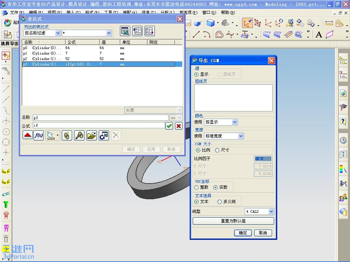Open the 分析 menu
The height and width of the screenshot is (262, 350).
tap(167, 13)
